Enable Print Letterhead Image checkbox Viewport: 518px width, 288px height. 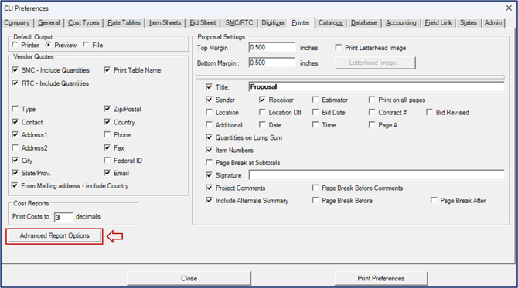pos(339,48)
